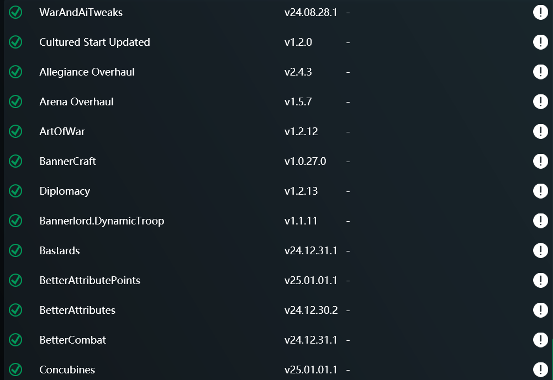Click the alert icon for Bannerlord.DynamicTroop
The image size is (553, 380).
pos(540,221)
